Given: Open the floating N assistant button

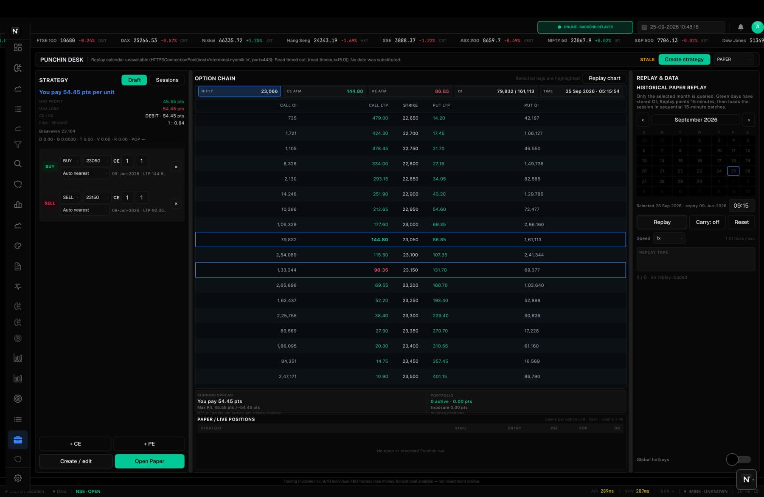Looking at the screenshot, I should [x=746, y=480].
